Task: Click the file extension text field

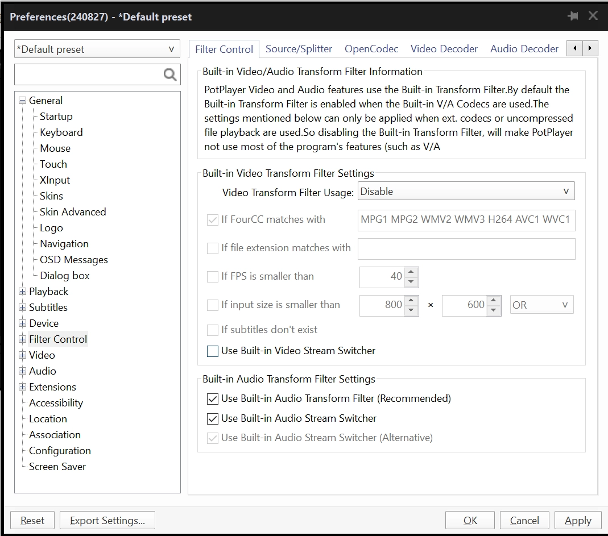Action: [466, 249]
